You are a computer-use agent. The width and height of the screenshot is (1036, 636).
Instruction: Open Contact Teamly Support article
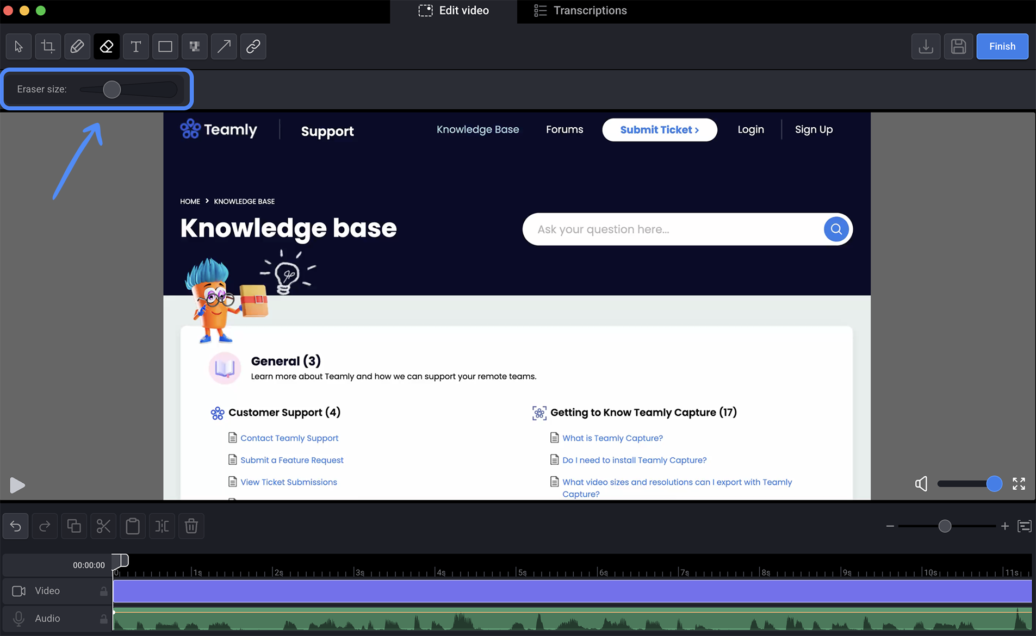tap(289, 438)
